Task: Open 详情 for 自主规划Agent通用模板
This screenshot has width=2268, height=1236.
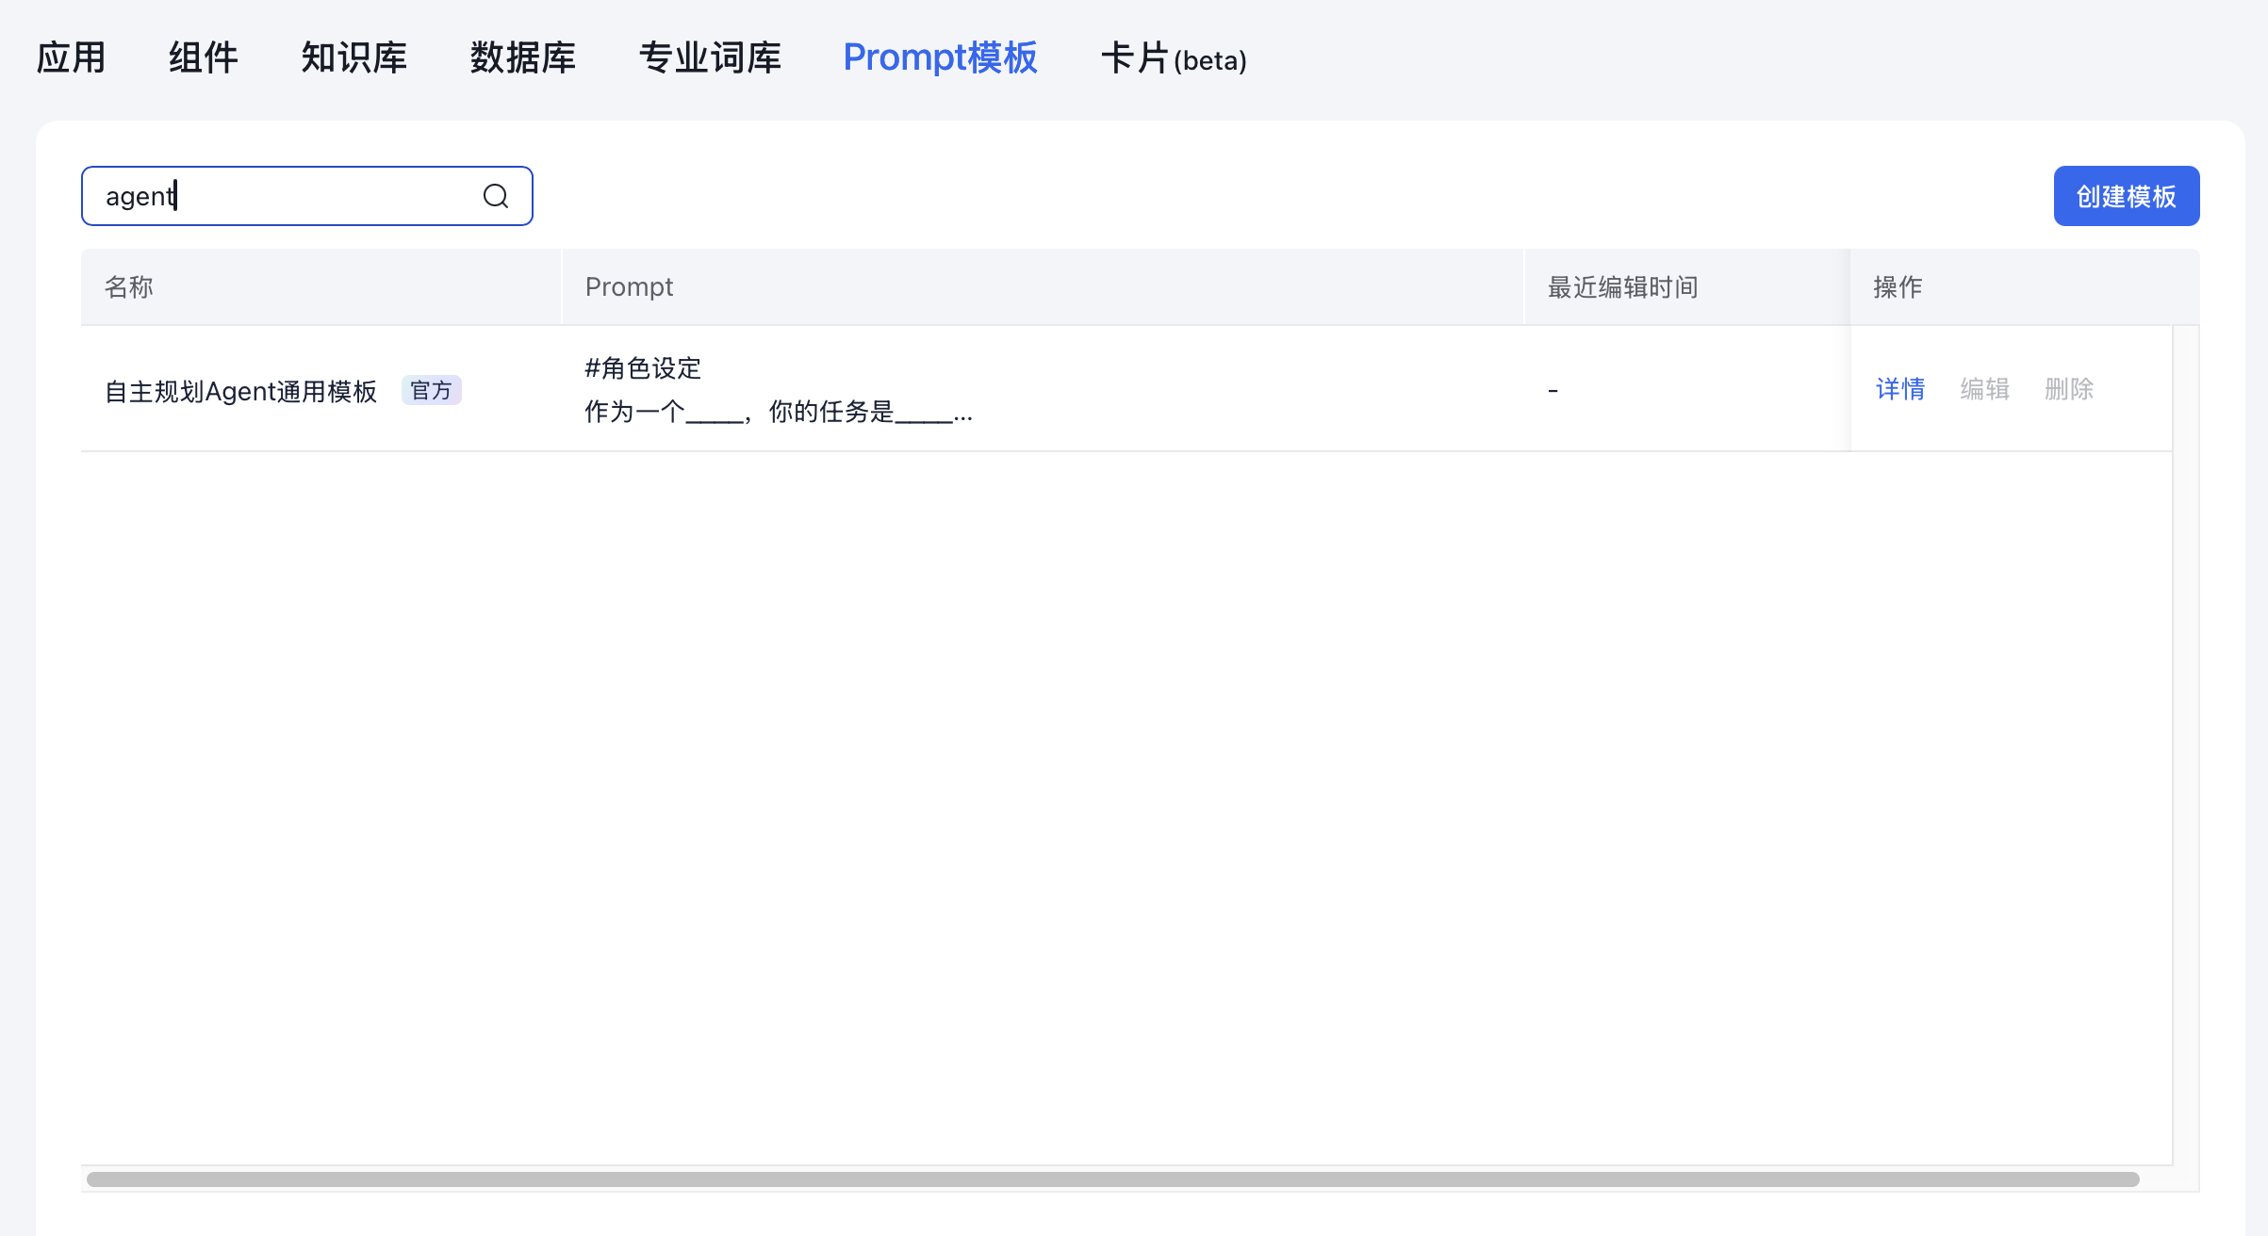Action: [1900, 389]
